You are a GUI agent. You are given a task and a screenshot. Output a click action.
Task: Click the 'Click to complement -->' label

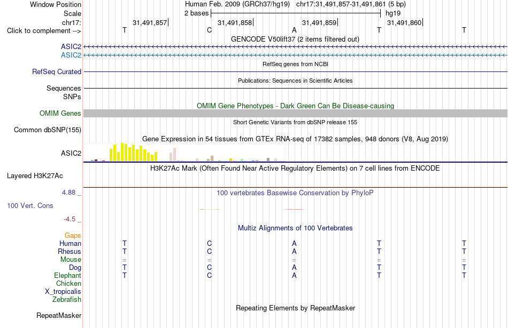pyautogui.click(x=44, y=31)
